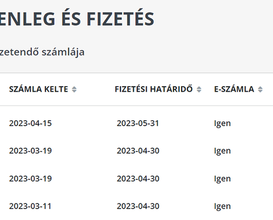Select the lower 2023-03-19 invoice date
The height and width of the screenshot is (220, 273).
point(30,179)
